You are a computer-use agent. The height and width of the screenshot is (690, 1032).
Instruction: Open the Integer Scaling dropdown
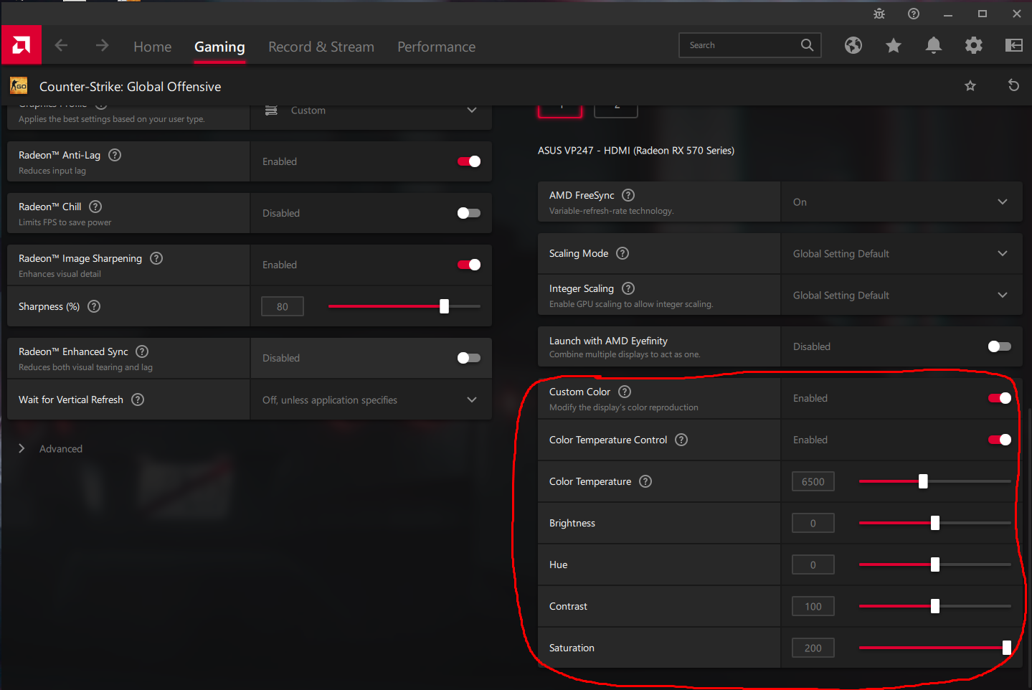click(901, 295)
